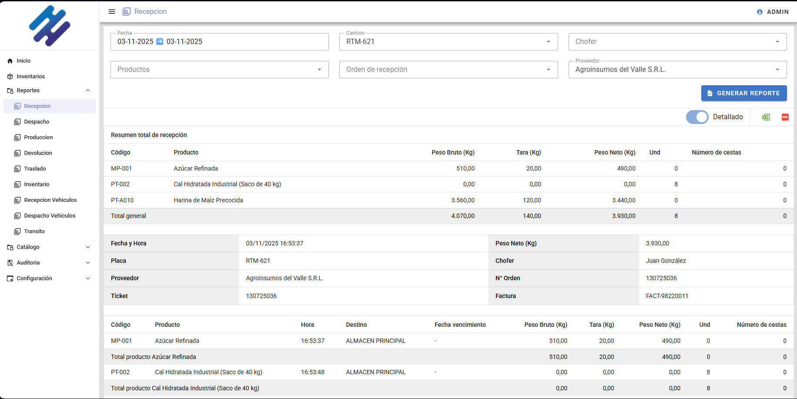Toggle the Detallado switch off
This screenshot has width=797, height=399.
(697, 117)
